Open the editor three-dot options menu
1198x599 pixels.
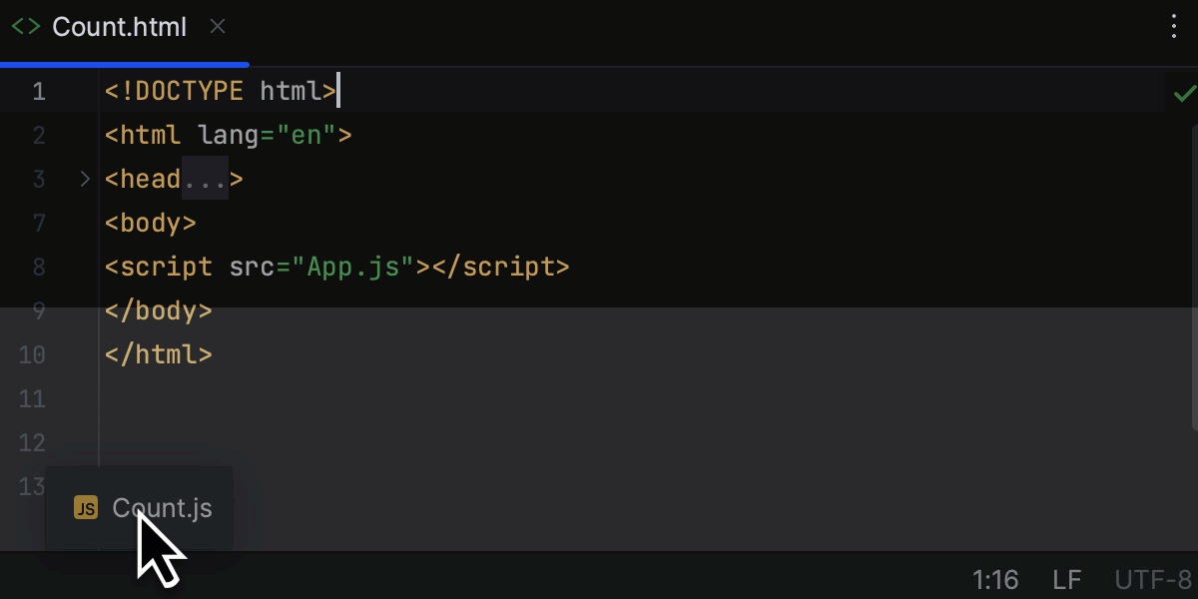(1173, 27)
